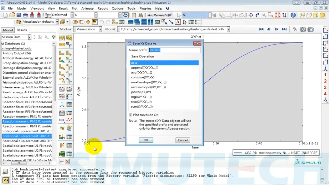Screen dimensions: 329x185
Task: Click OK in Save XY Data dialog
Action: (146, 140)
